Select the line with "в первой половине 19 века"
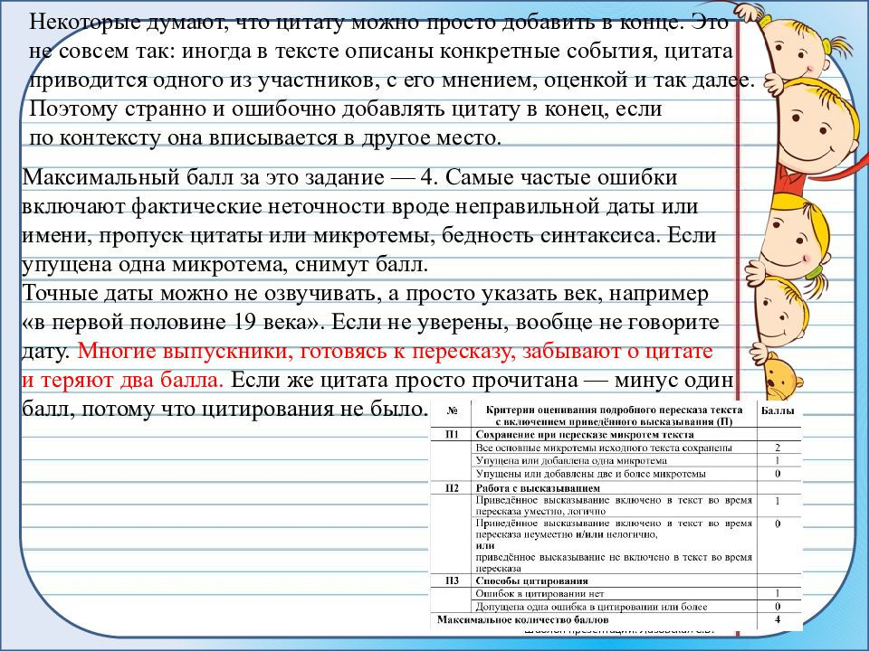The width and height of the screenshot is (869, 651). [x=370, y=322]
